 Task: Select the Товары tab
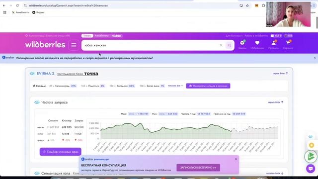coord(87,36)
